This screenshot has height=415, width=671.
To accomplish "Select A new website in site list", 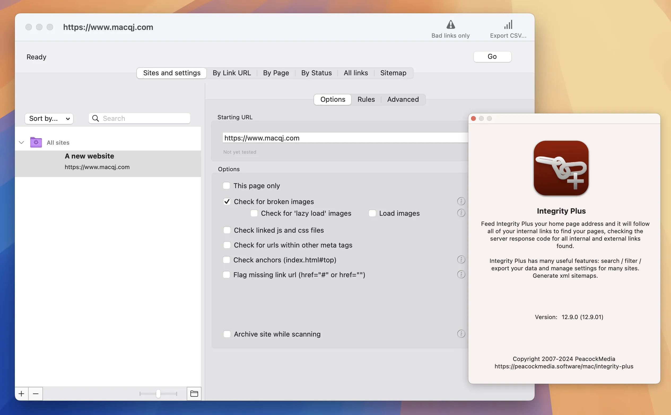I will [x=108, y=164].
